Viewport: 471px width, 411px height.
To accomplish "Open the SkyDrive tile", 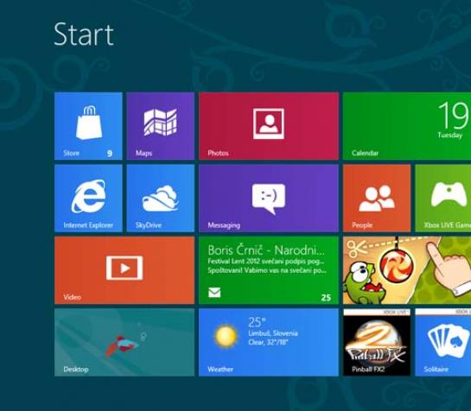I will (x=161, y=198).
